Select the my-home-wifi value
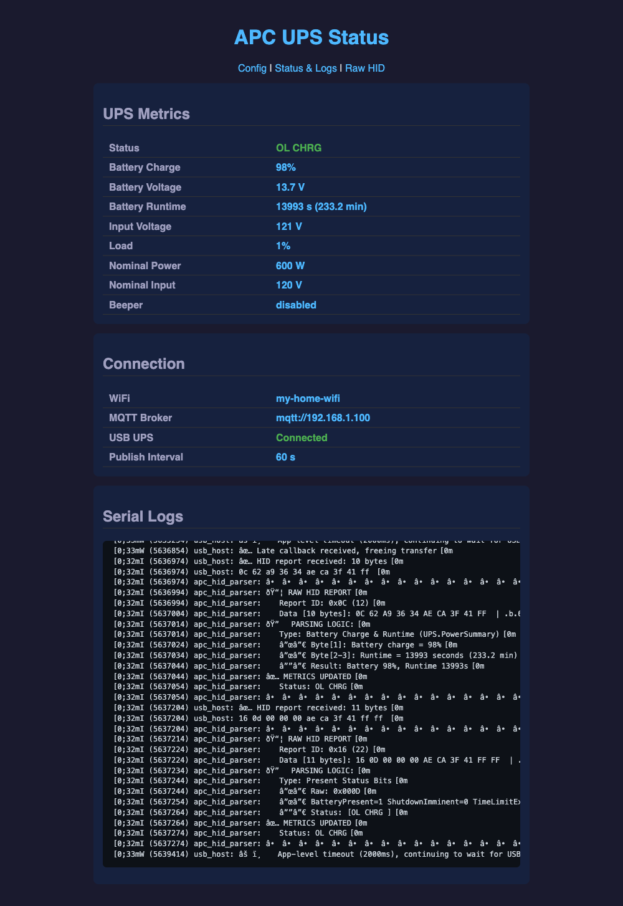 click(x=308, y=398)
